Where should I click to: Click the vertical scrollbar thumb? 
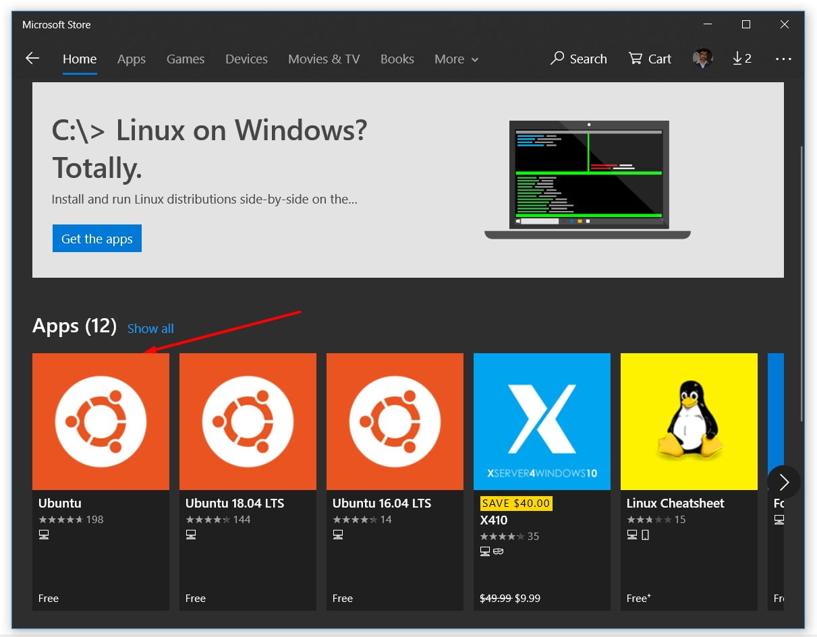point(801,283)
